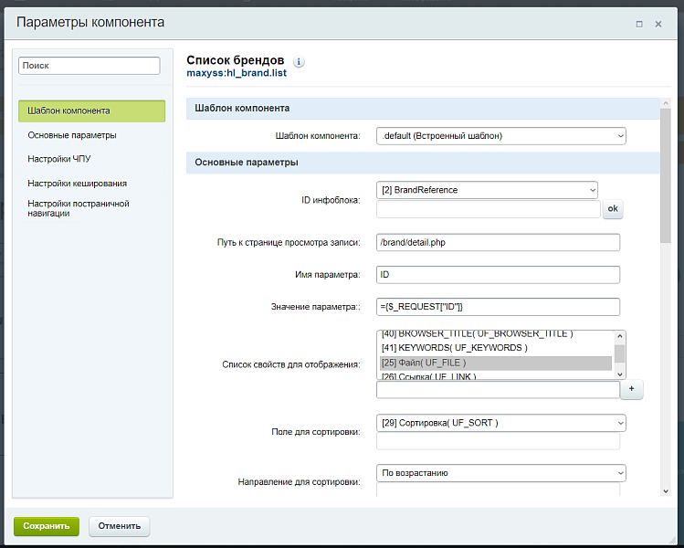The height and width of the screenshot is (548, 684).
Task: Click the Поиск search field
Action: click(89, 66)
